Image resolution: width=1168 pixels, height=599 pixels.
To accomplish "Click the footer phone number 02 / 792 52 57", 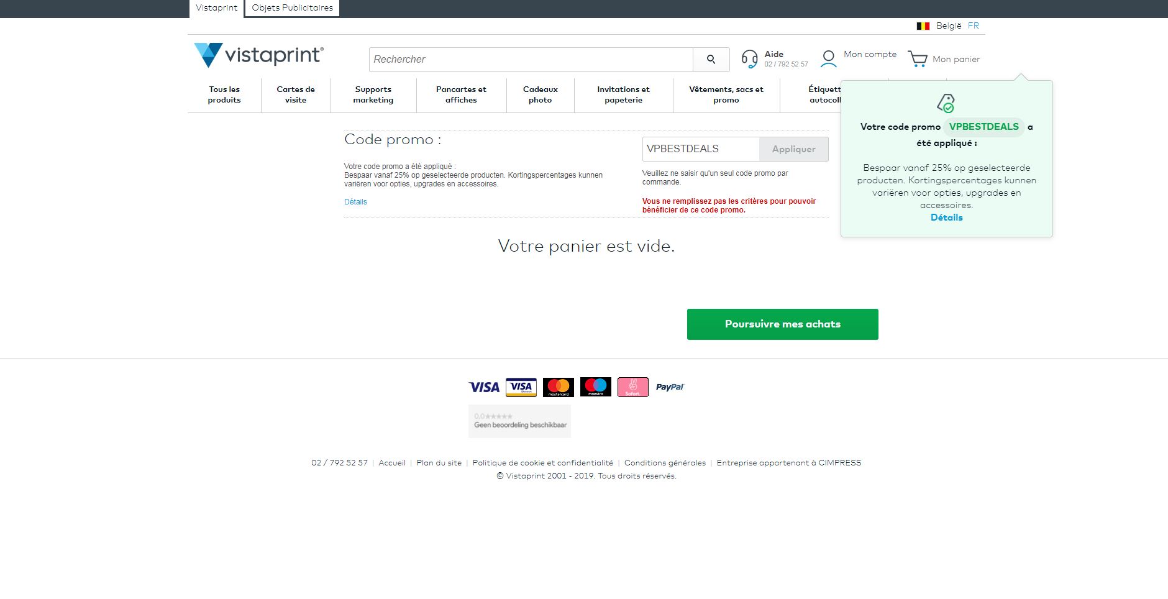I will tap(339, 463).
